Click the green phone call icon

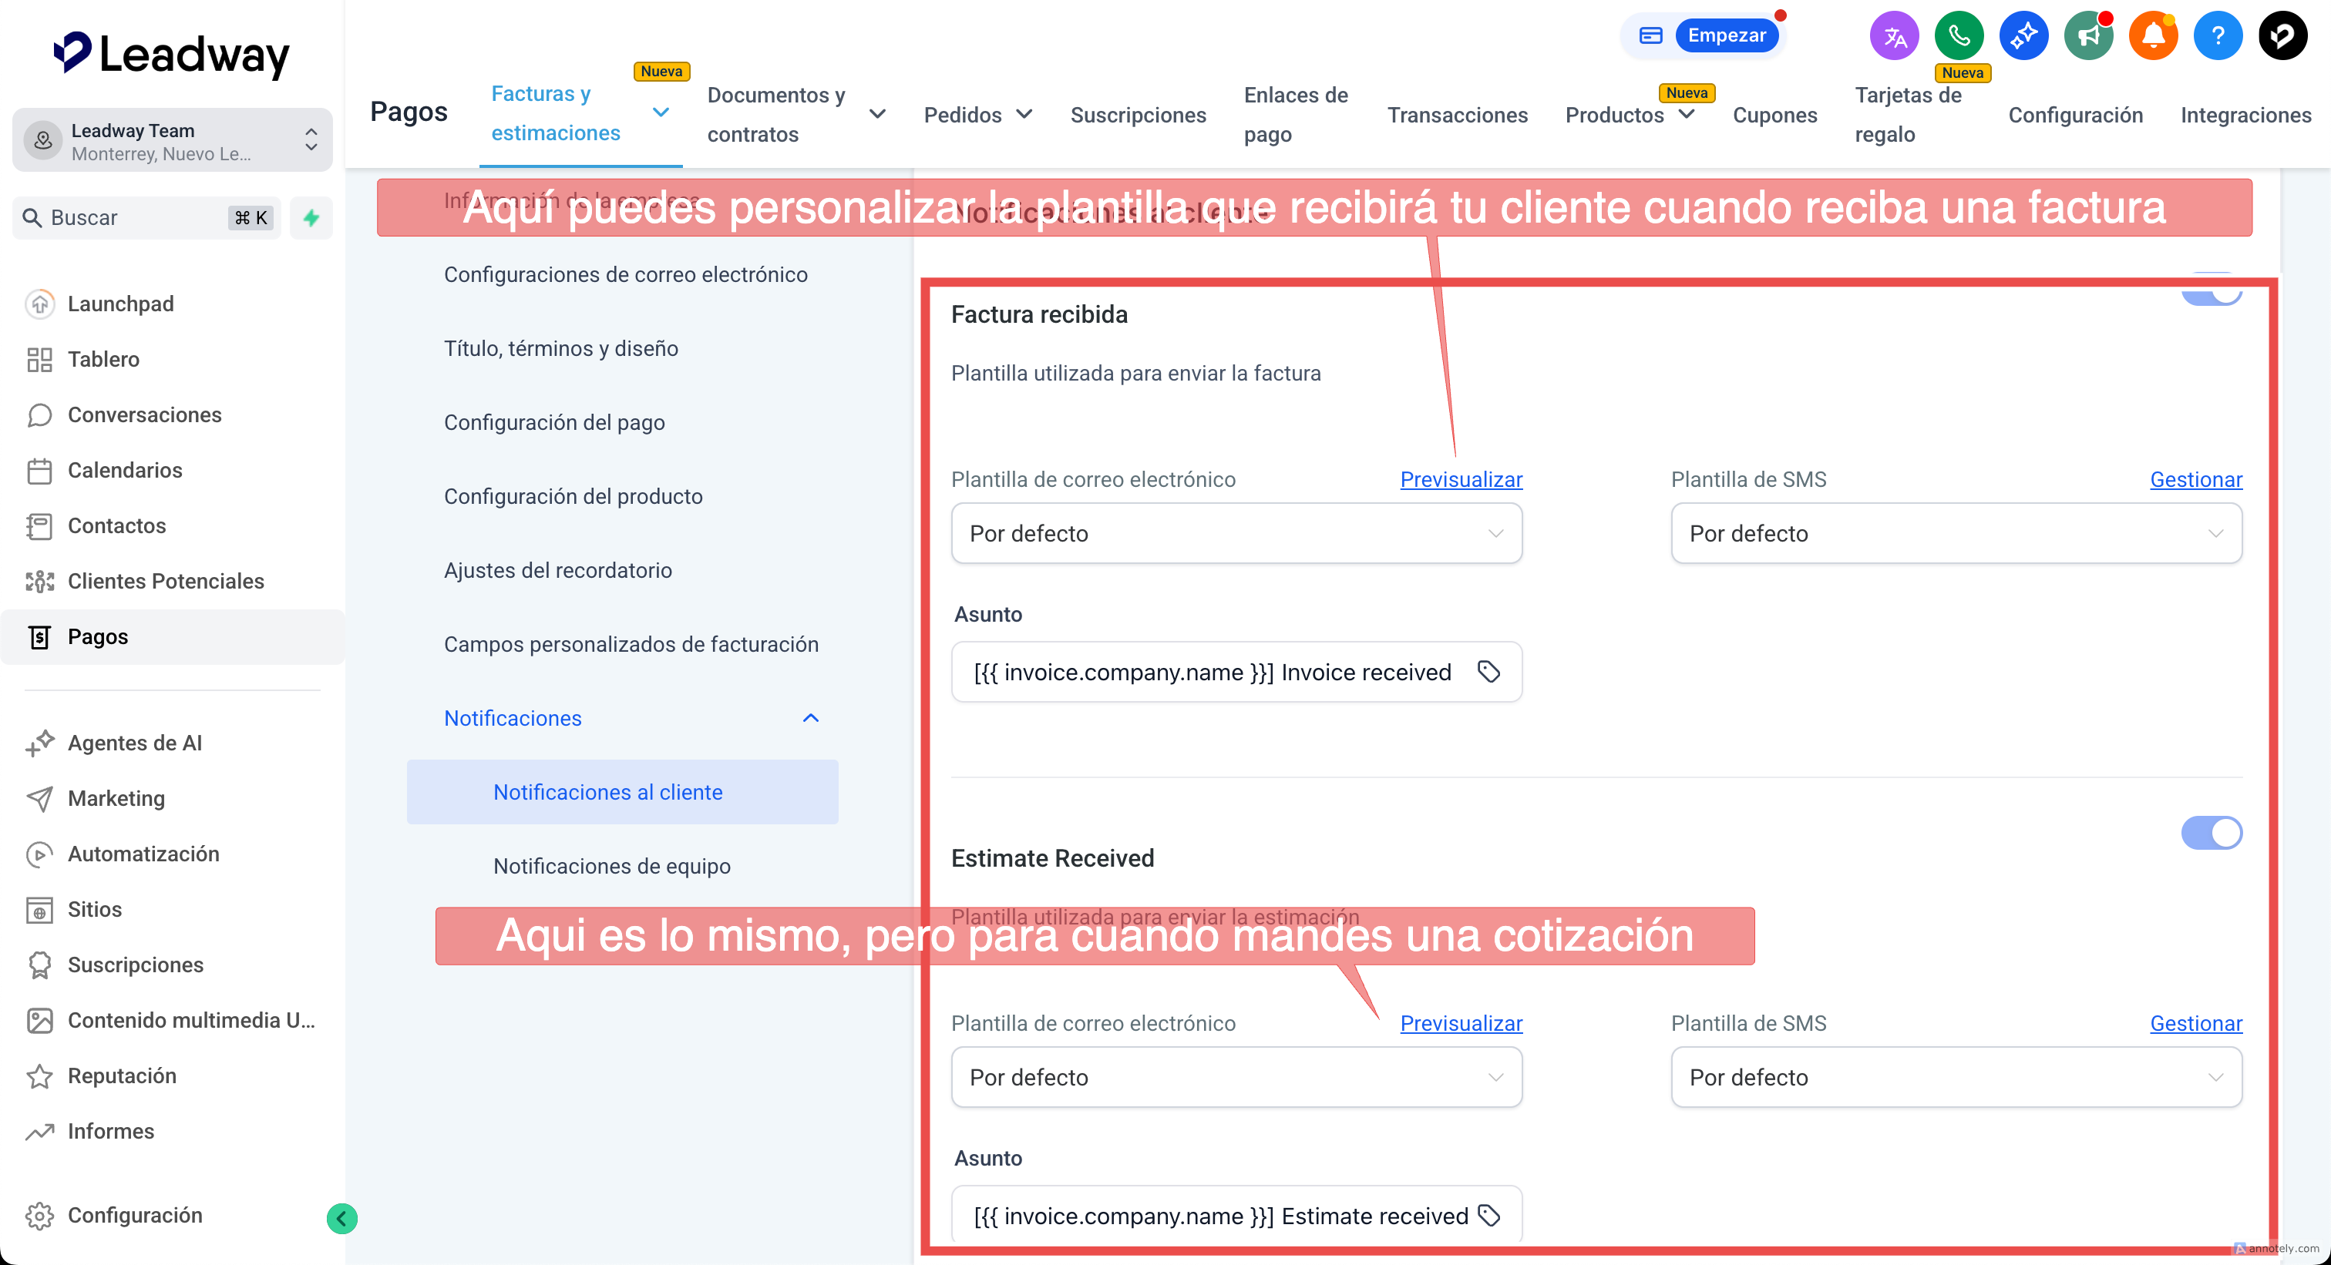coord(1958,36)
